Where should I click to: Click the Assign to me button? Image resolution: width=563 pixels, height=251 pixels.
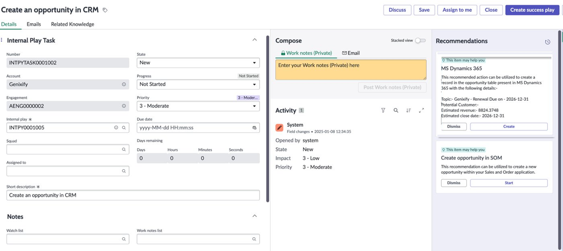(457, 10)
